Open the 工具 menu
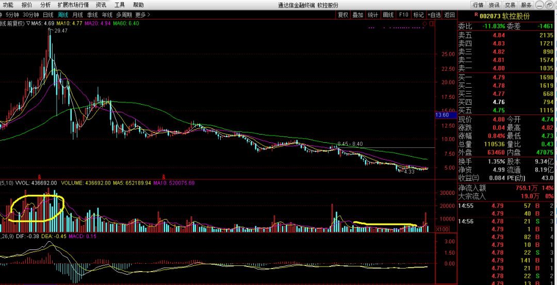 [x=120, y=5]
